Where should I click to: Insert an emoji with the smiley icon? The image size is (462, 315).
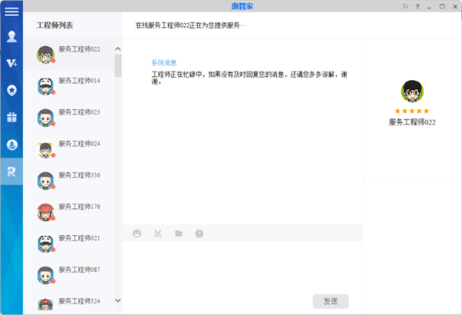[x=137, y=233]
